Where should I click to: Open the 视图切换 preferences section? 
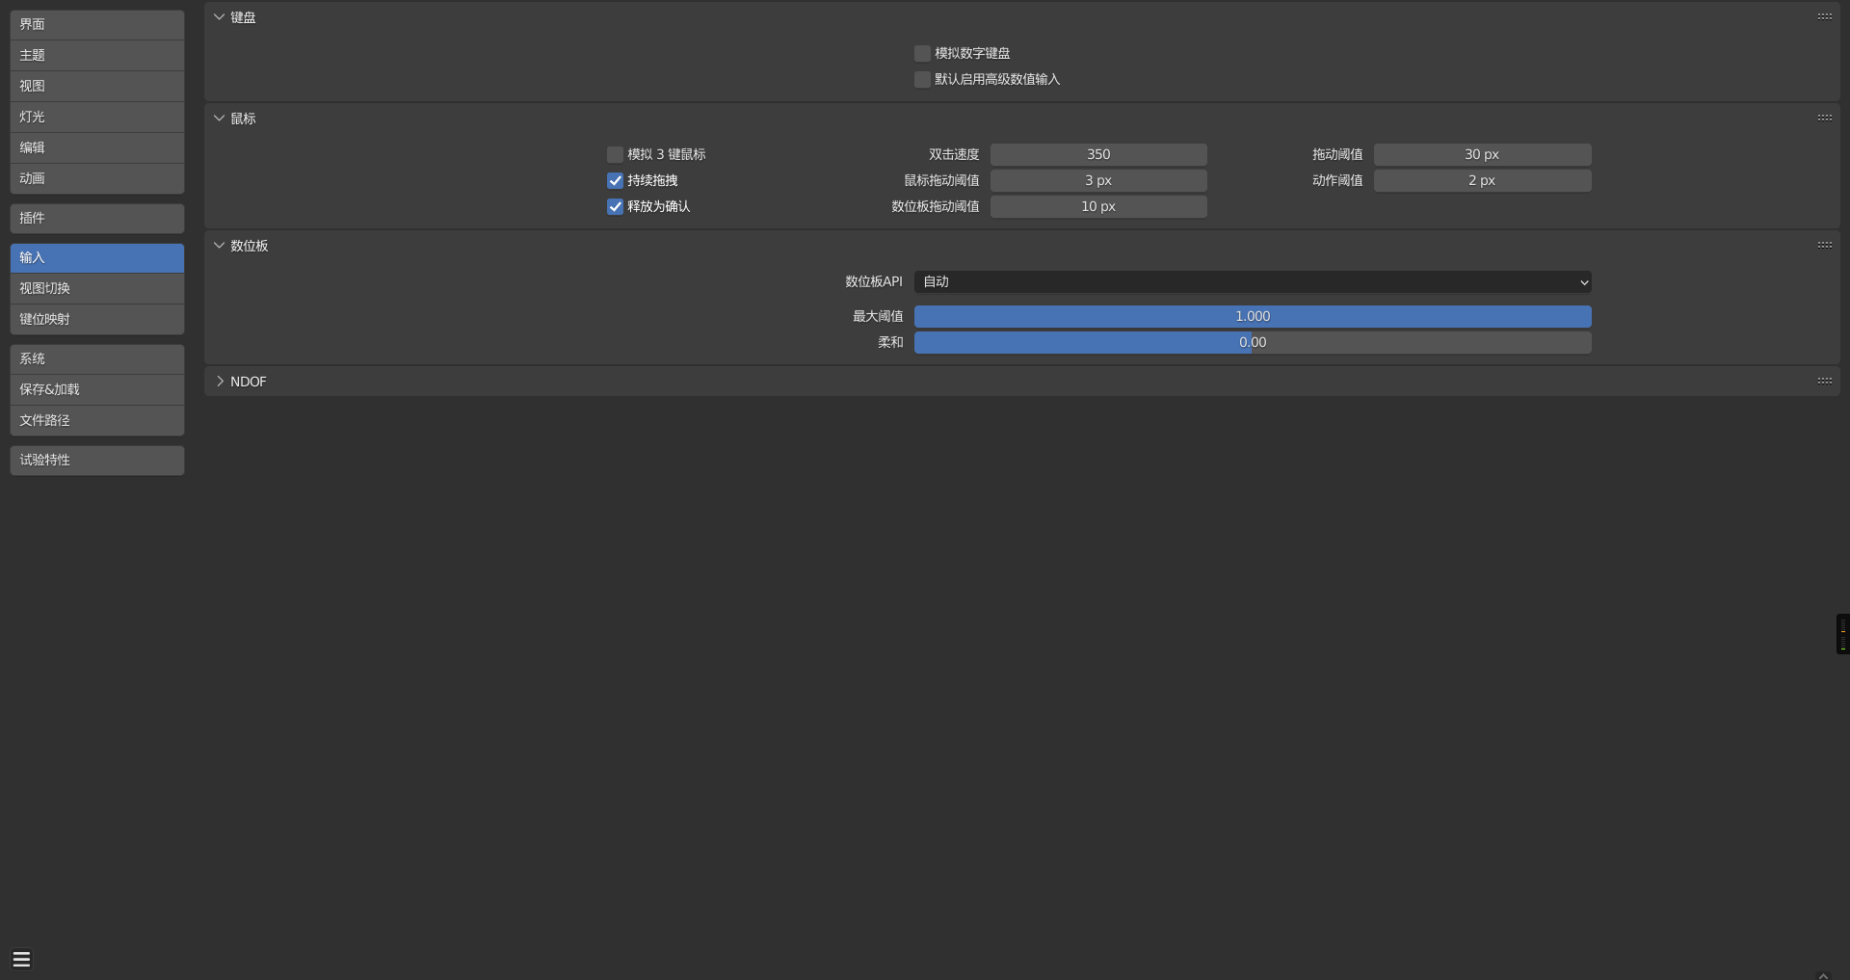click(97, 288)
